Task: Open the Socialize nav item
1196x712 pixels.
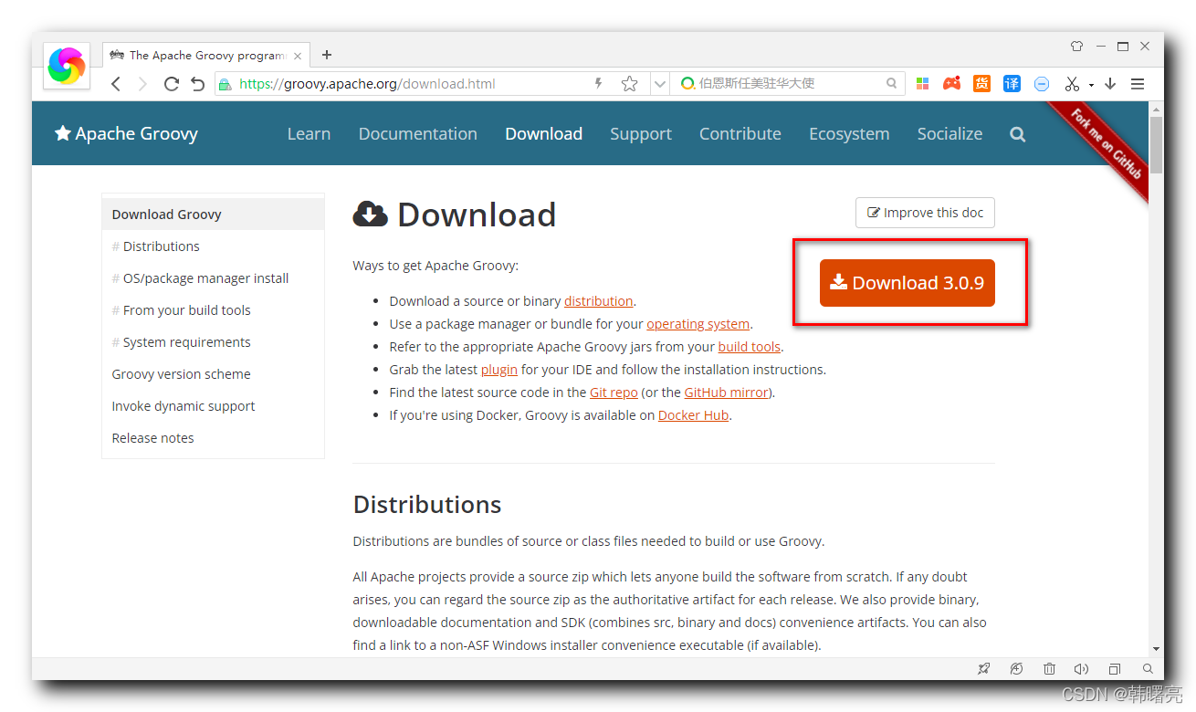Action: click(x=949, y=133)
